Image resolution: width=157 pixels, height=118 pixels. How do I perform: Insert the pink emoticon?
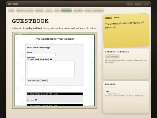[x=43, y=59]
